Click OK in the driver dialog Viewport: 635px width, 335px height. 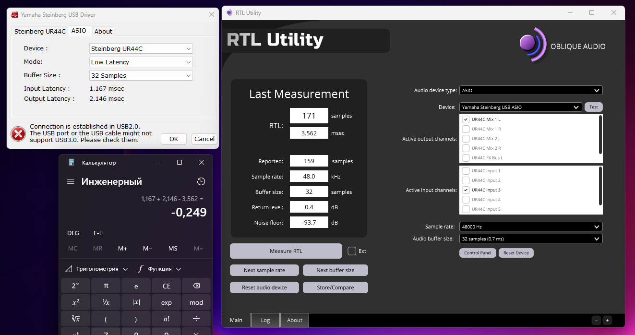(174, 139)
